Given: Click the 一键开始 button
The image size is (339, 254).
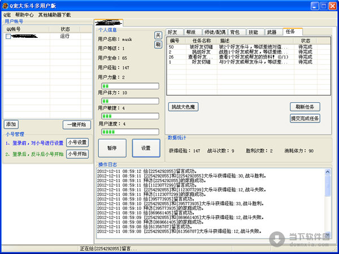Looking at the screenshot, I should 77,125.
